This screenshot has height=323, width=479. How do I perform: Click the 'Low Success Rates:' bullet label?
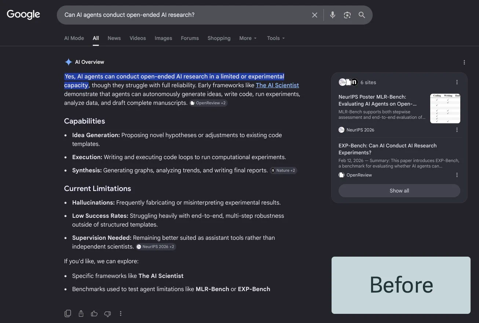pos(100,216)
